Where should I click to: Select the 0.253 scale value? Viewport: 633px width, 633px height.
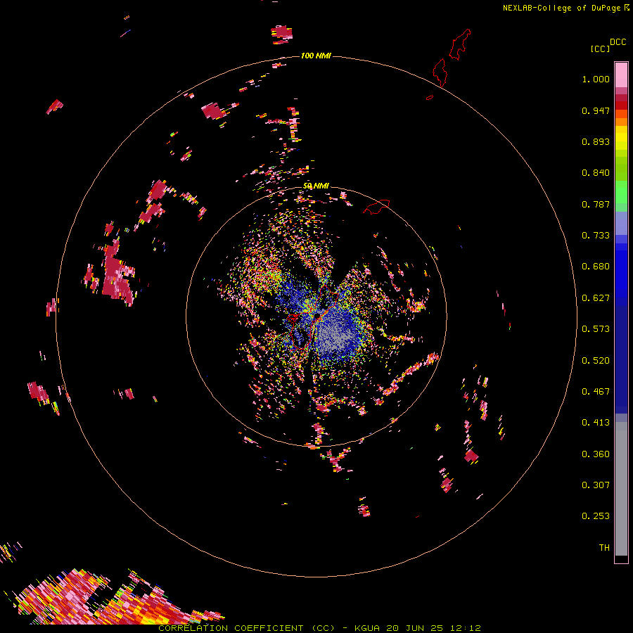(596, 516)
